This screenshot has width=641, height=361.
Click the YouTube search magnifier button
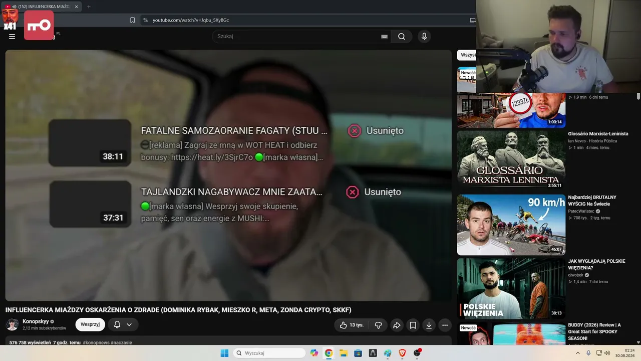(x=402, y=36)
